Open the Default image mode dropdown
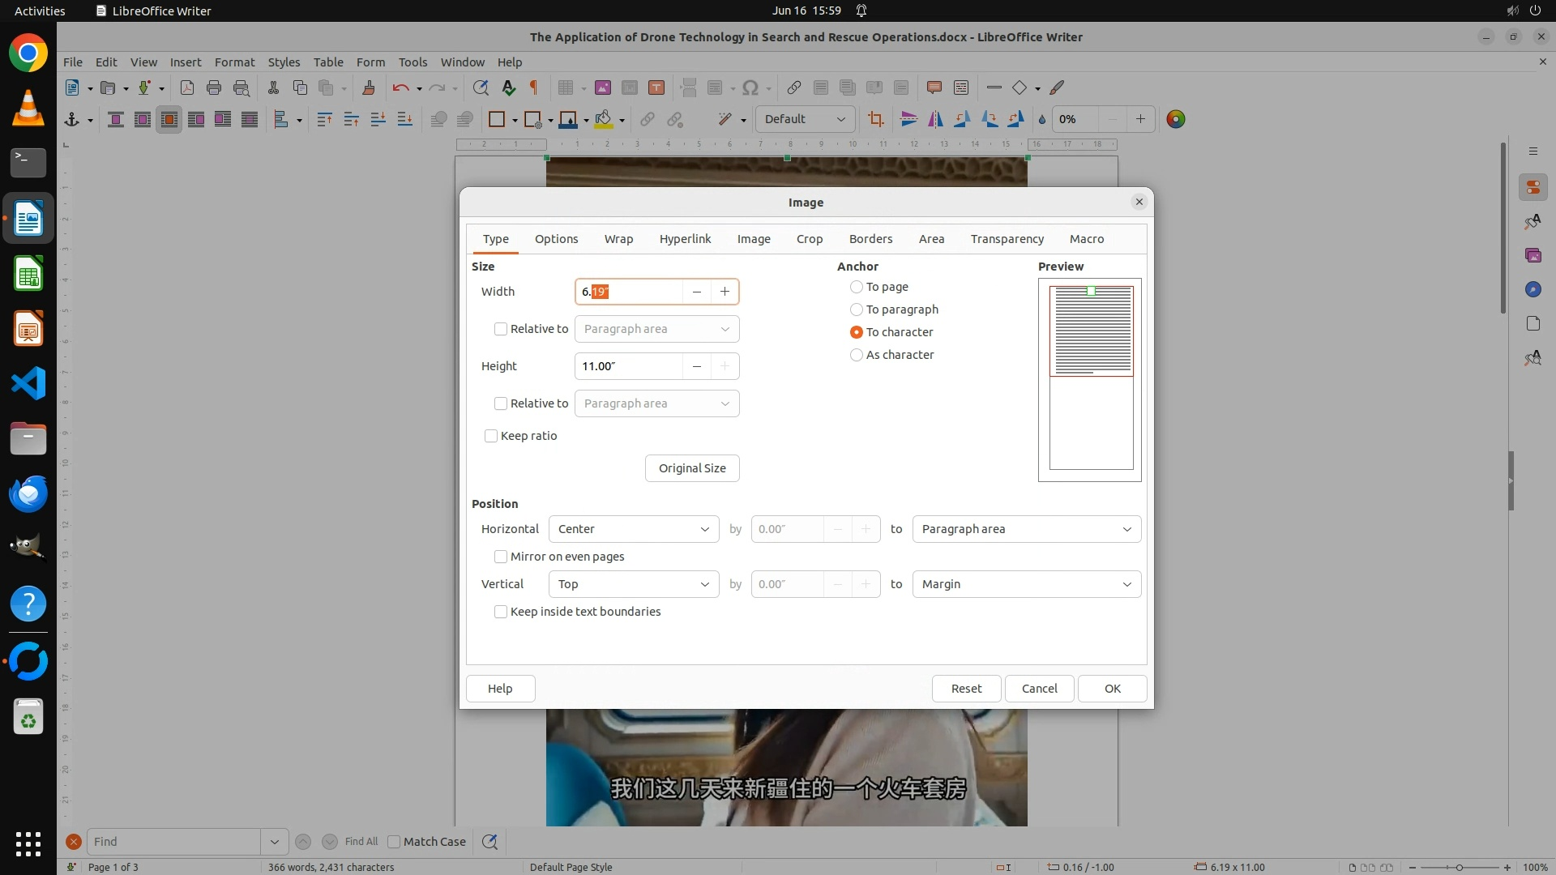The width and height of the screenshot is (1556, 875). click(805, 119)
